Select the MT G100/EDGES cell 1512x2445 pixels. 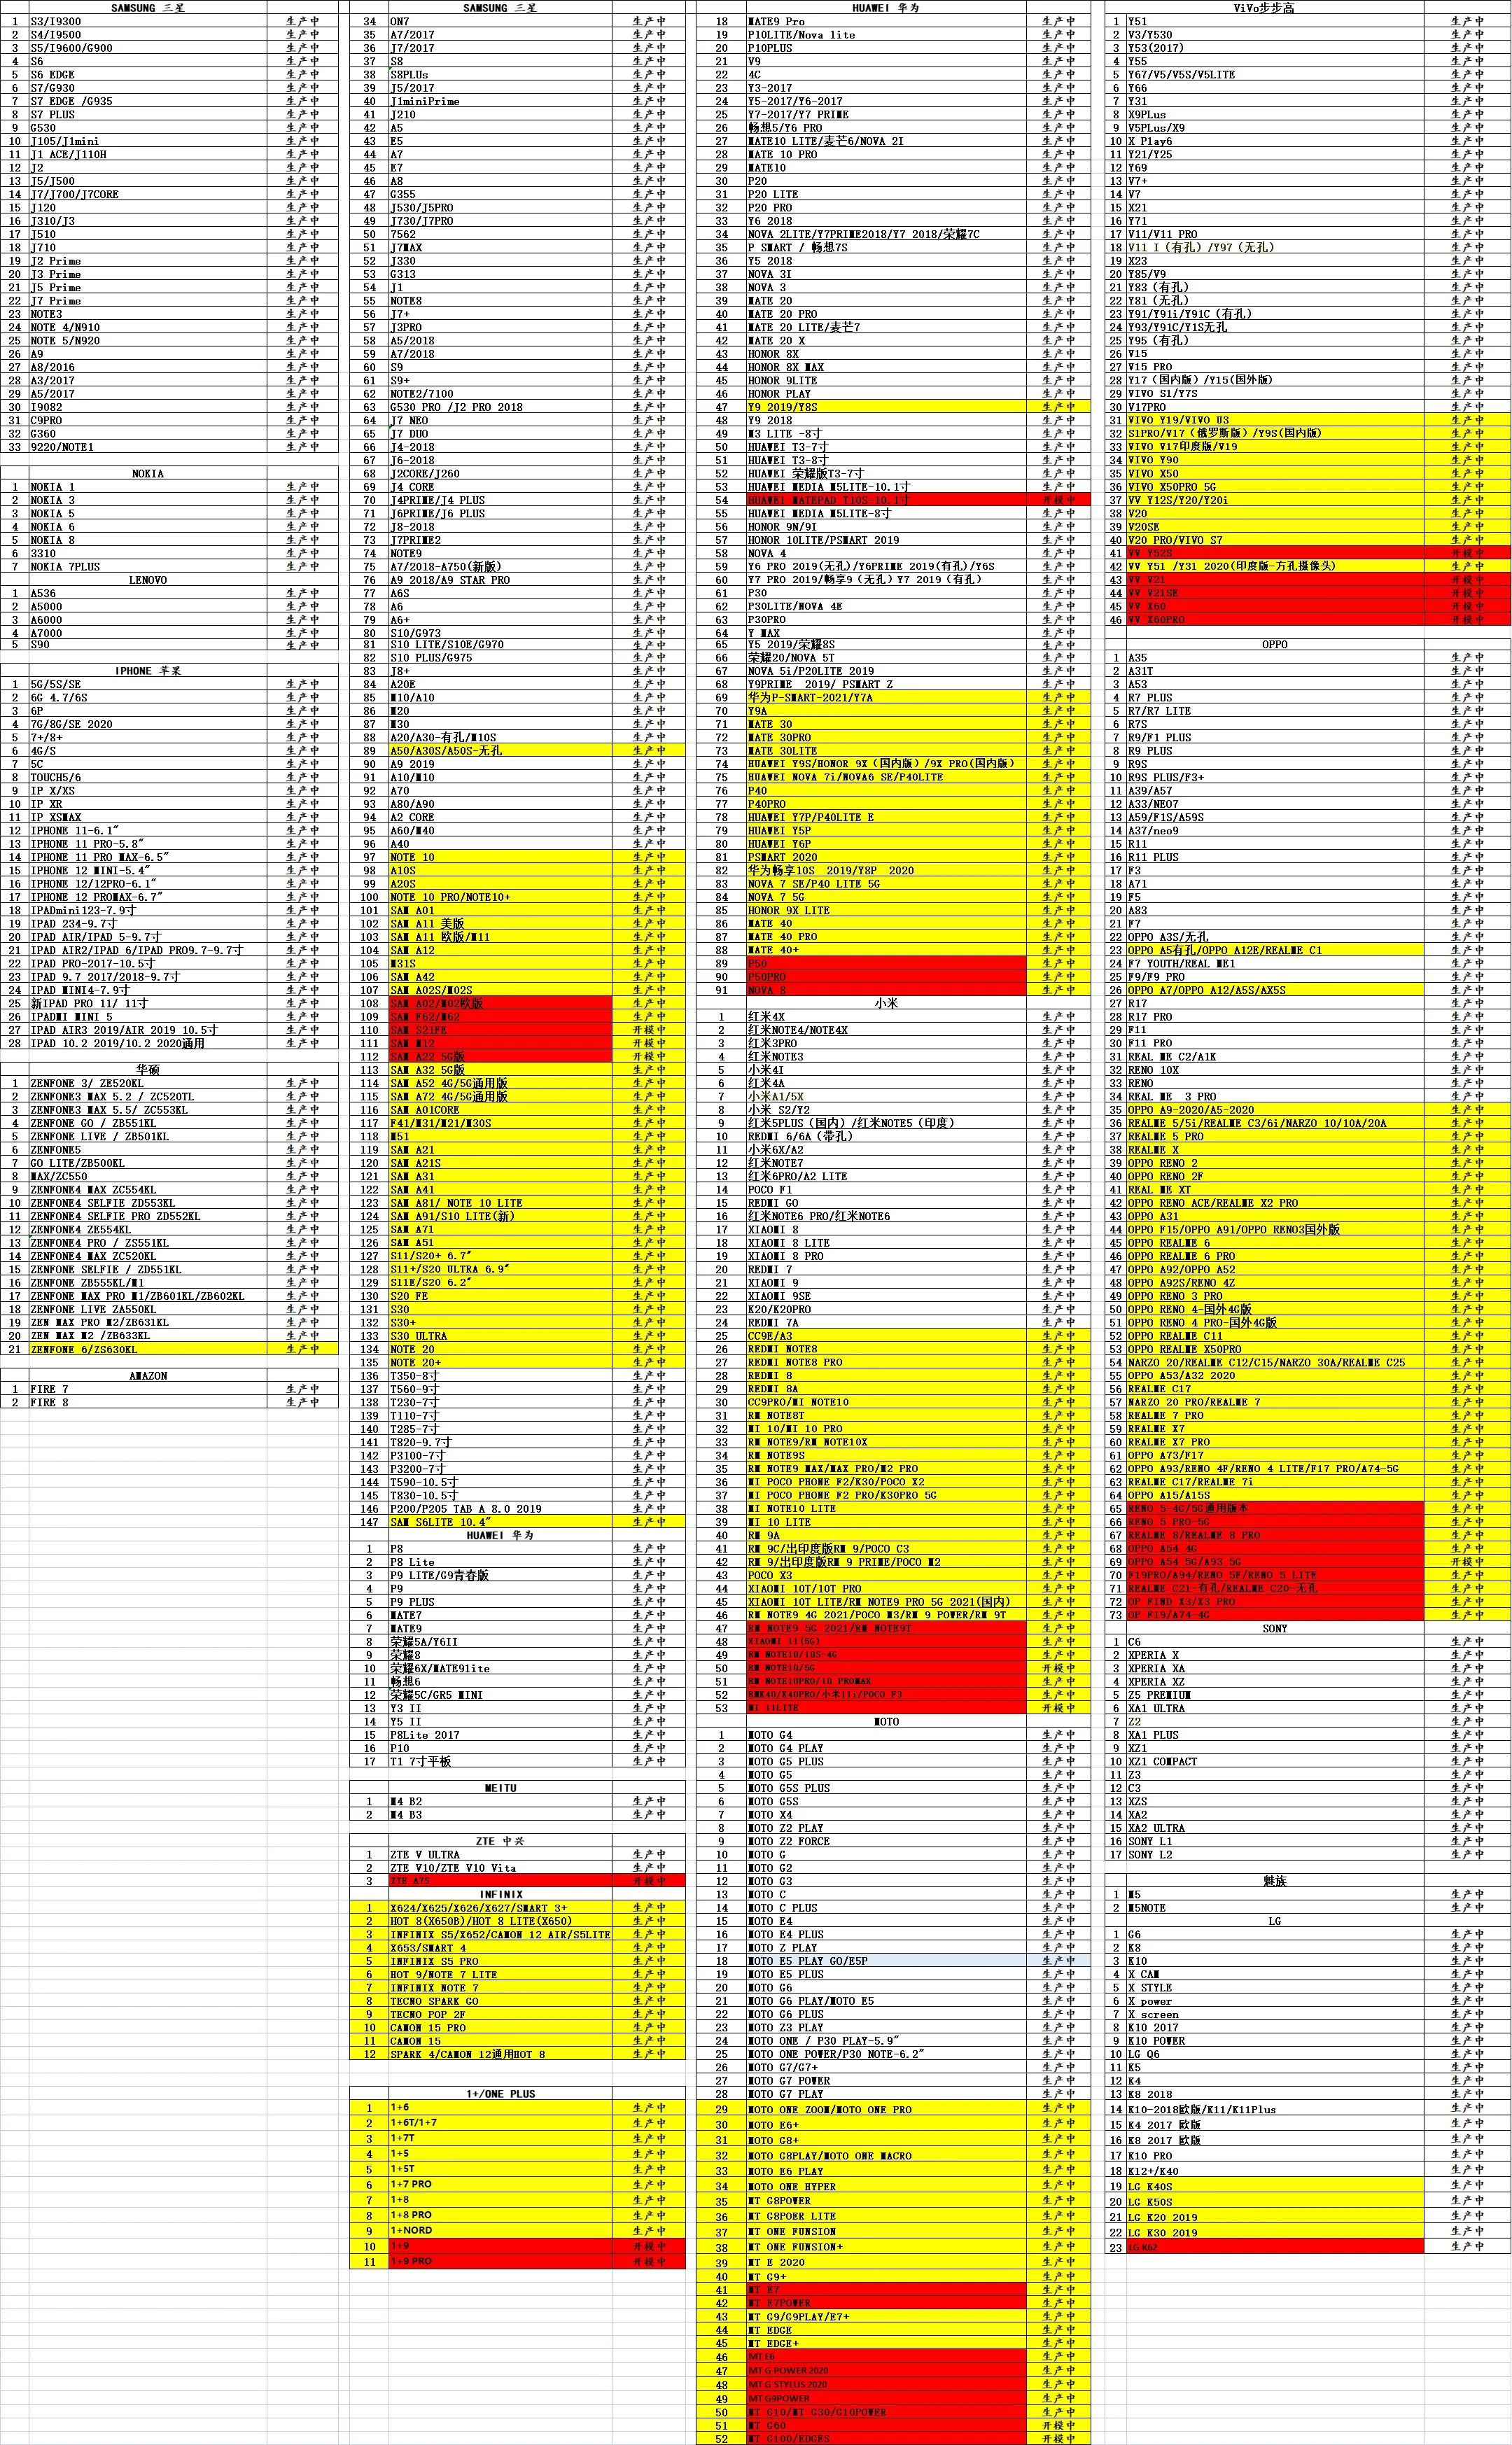(886, 2439)
